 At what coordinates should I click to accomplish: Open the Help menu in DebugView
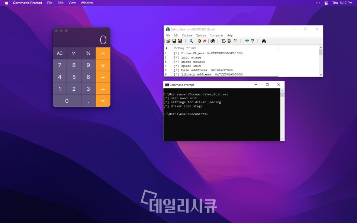pyautogui.click(x=229, y=35)
